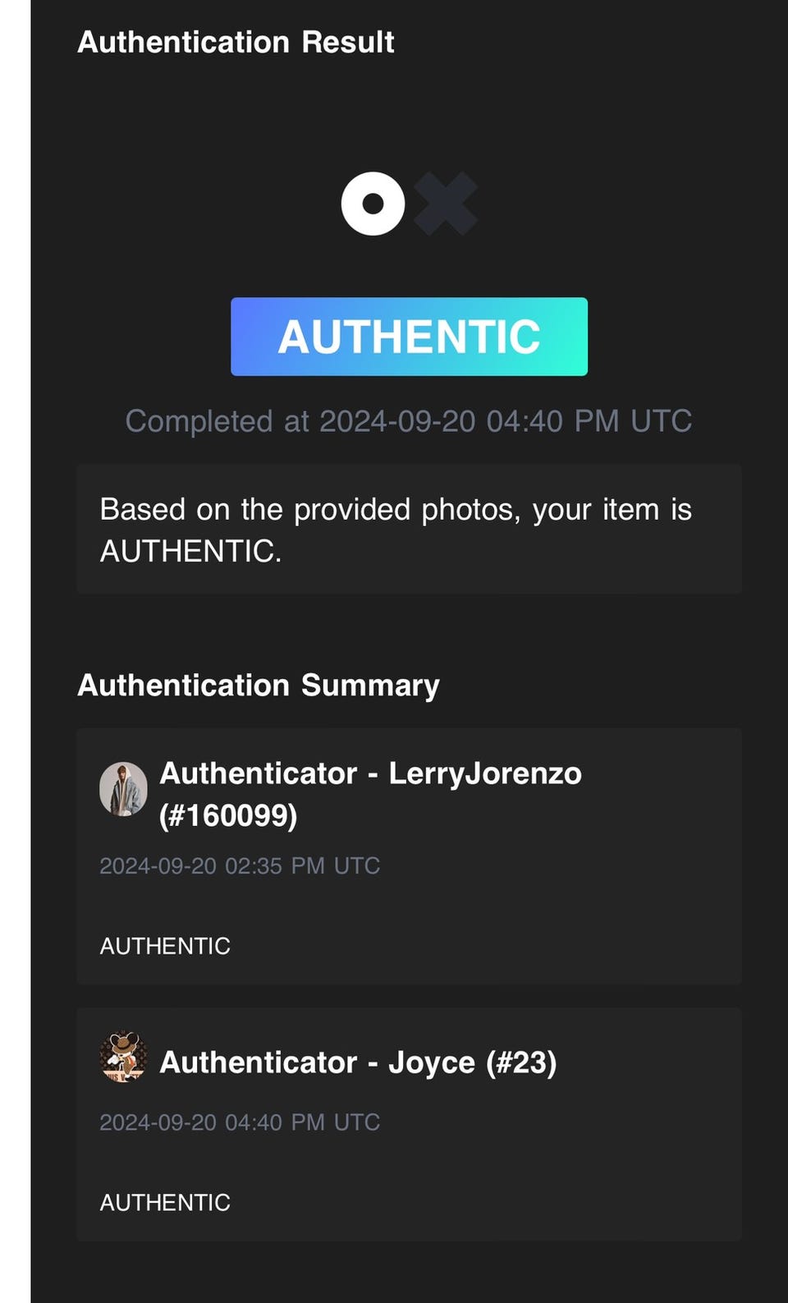Click the 'your item is AUTHENTIC' message box
This screenshot has height=1303, width=788.
pyautogui.click(x=409, y=529)
